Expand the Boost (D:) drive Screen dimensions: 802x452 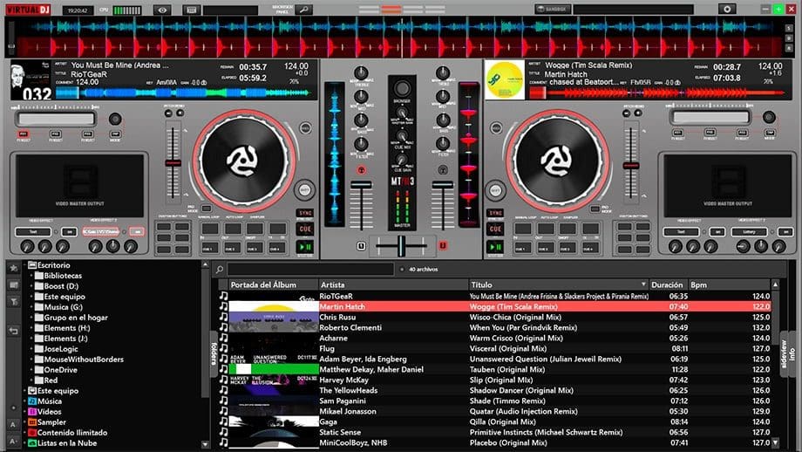(31, 286)
